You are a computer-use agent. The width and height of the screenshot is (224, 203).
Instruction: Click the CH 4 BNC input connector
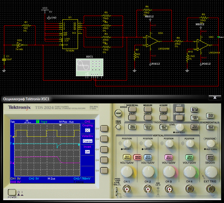(x=189, y=190)
